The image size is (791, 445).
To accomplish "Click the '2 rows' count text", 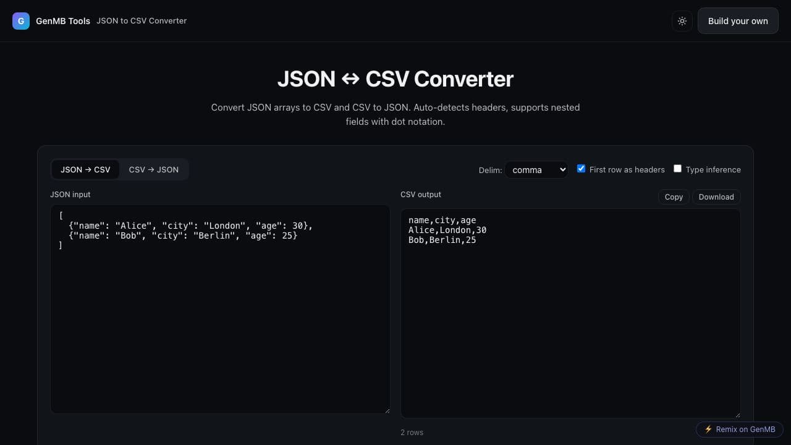I will 412,433.
